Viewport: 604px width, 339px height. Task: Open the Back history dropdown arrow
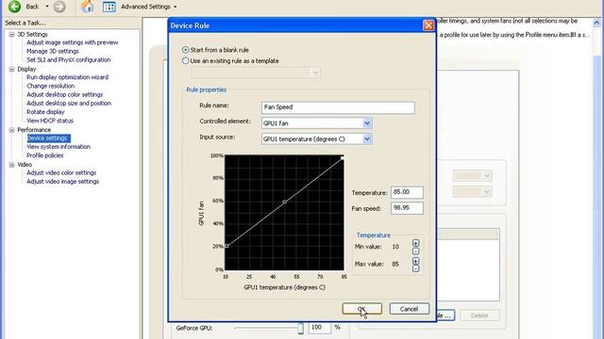click(47, 7)
